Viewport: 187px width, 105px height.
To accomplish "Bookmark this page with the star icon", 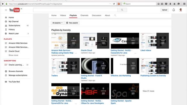I will 158,4.
